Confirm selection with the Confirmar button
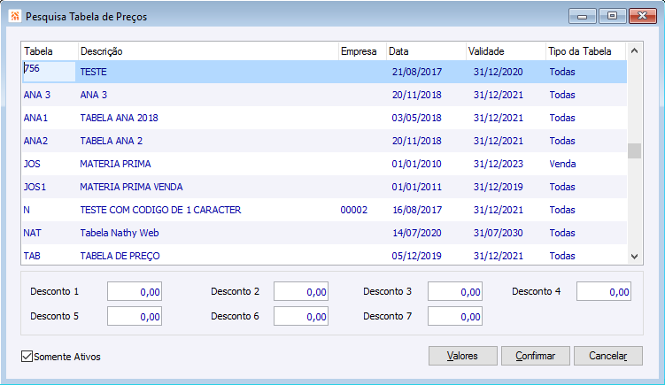The height and width of the screenshot is (385, 665). click(535, 356)
